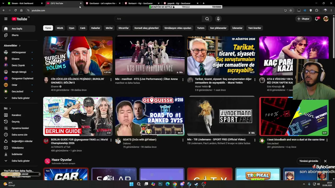Open options menu for Berlin Guide video
The width and height of the screenshot is (335, 188).
tap(111, 140)
